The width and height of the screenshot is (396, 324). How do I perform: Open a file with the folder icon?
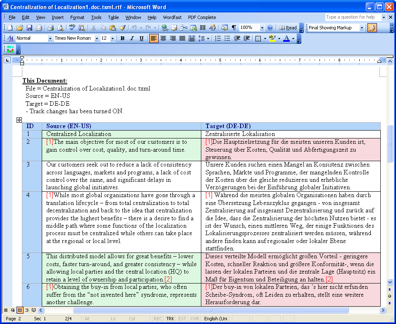coord(20,28)
